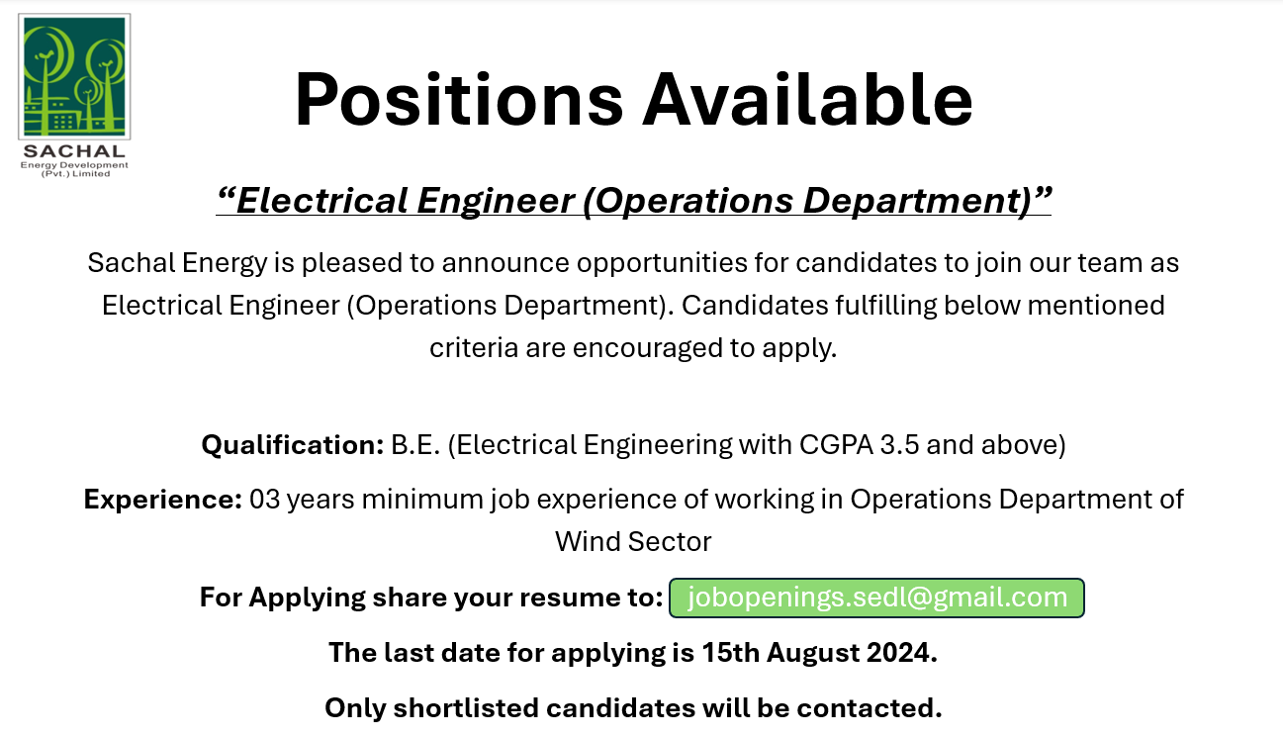Select the SACHAL wordmark under the logo
Image resolution: width=1283 pixels, height=737 pixels.
(x=74, y=152)
